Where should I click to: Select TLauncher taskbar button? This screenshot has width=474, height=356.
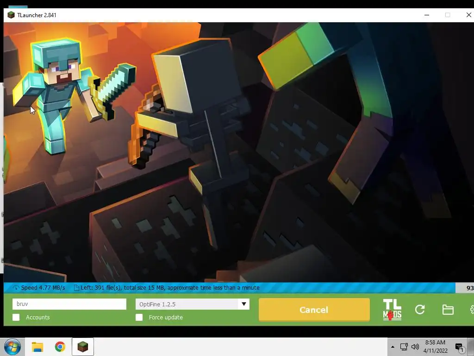pos(83,347)
